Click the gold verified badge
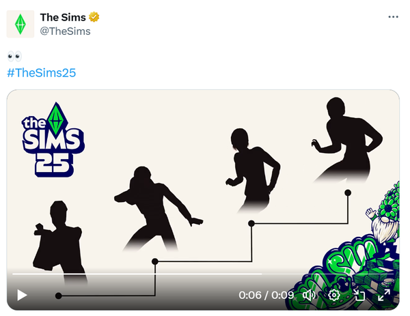Viewport: 410px width, 316px height. [94, 17]
